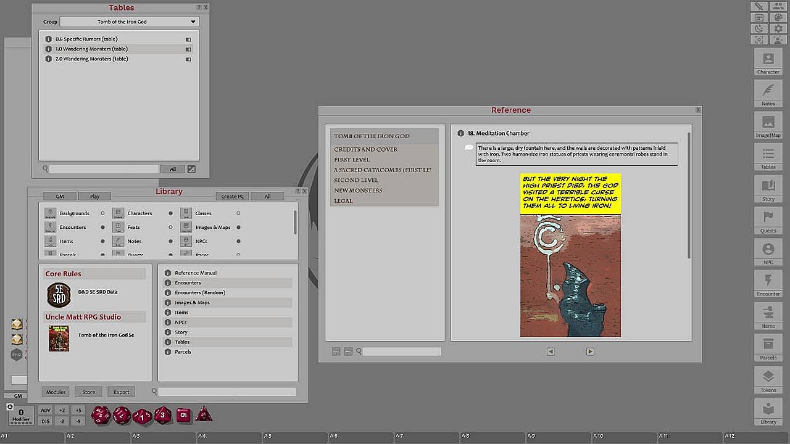This screenshot has height=444, width=790.
Task: Open the Party Sheet icon
Action: pyautogui.click(x=778, y=6)
